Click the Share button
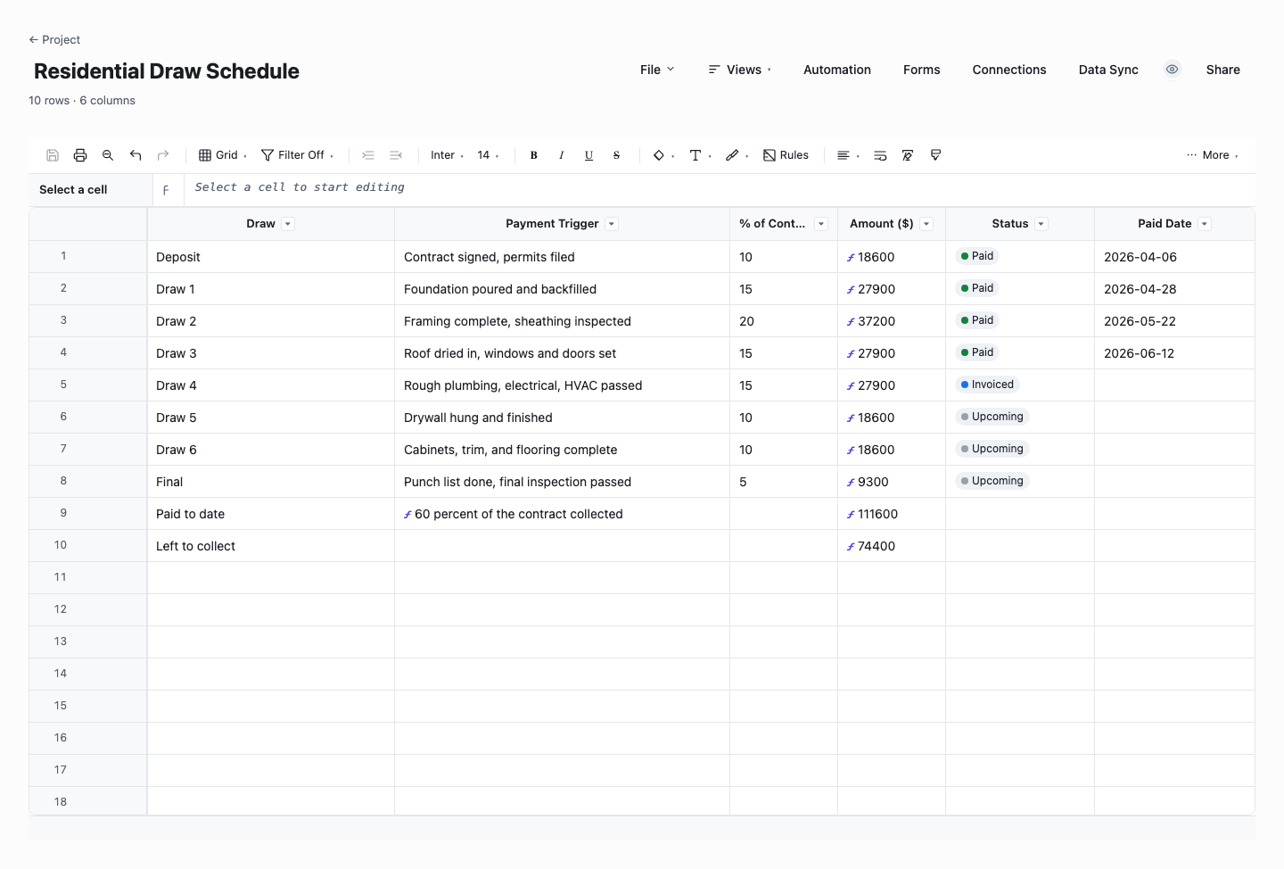 coord(1223,70)
